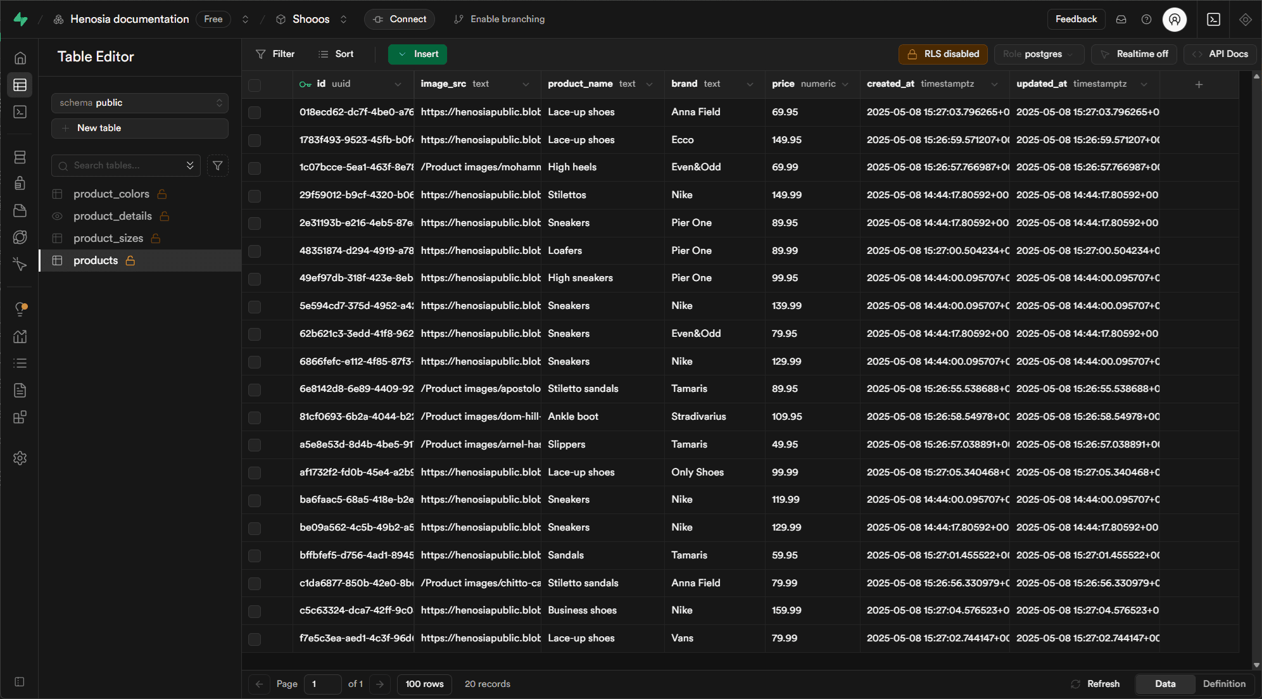Expand the Shooos project switcher chevron

[x=343, y=20]
